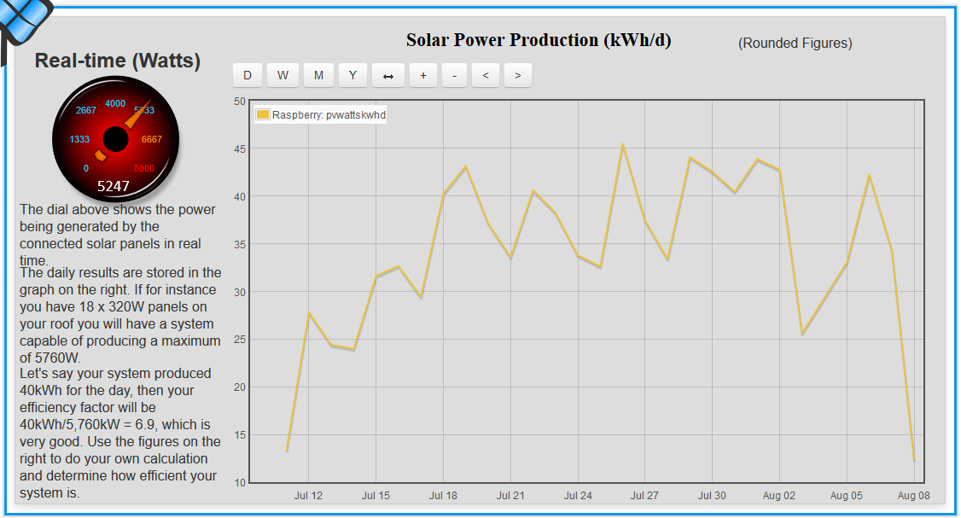Click the 2667 mark on the gauge
Viewport: 961px width, 518px height.
[x=86, y=110]
